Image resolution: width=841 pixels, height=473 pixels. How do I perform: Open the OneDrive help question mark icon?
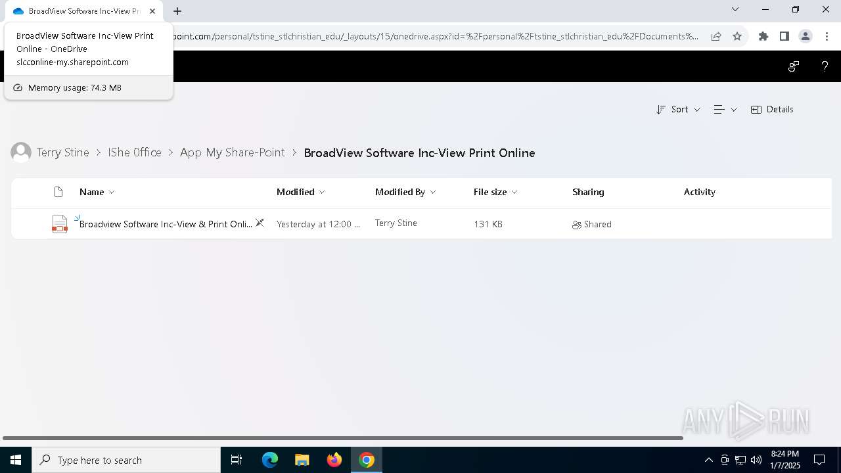825,66
